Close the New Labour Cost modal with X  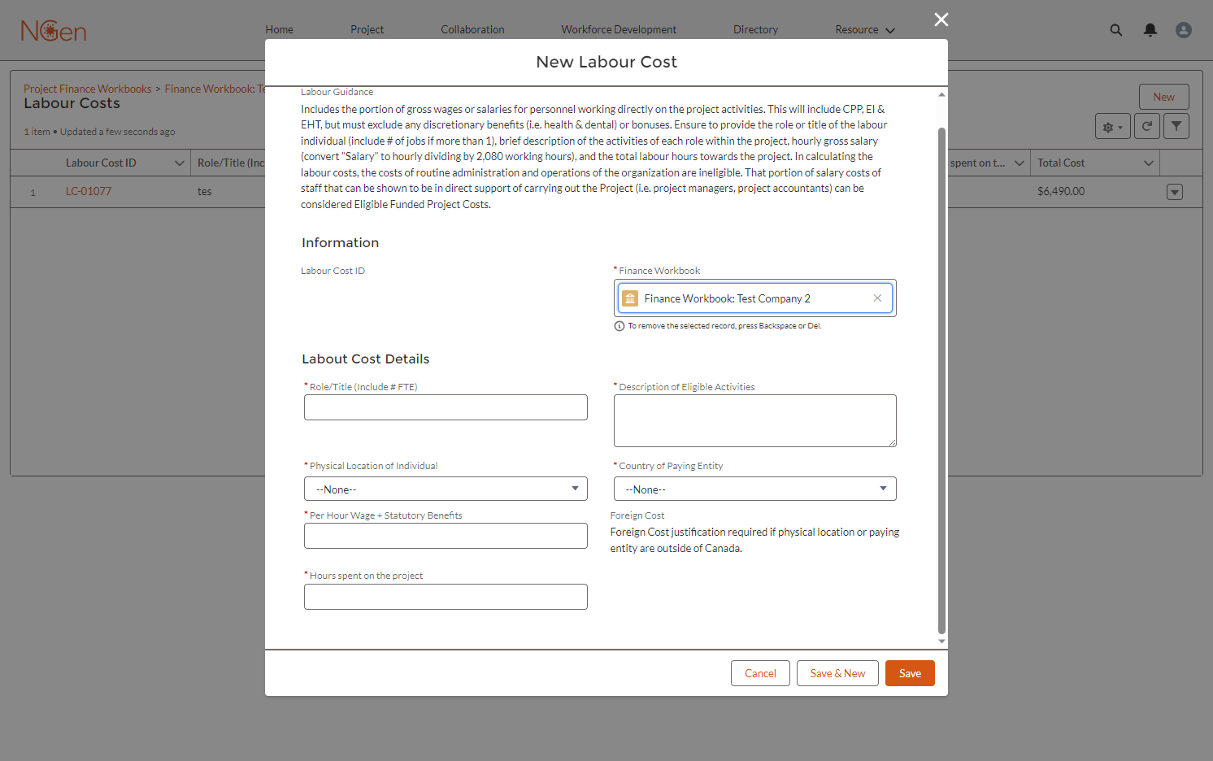tap(941, 20)
